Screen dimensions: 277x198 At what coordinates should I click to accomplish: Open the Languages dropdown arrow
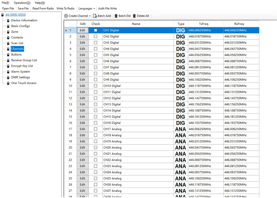94,9
